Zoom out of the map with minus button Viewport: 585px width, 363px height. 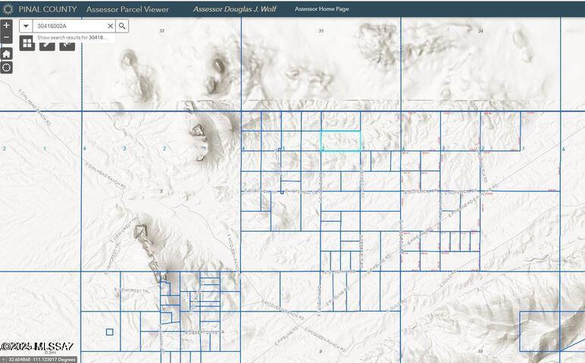(x=6, y=37)
